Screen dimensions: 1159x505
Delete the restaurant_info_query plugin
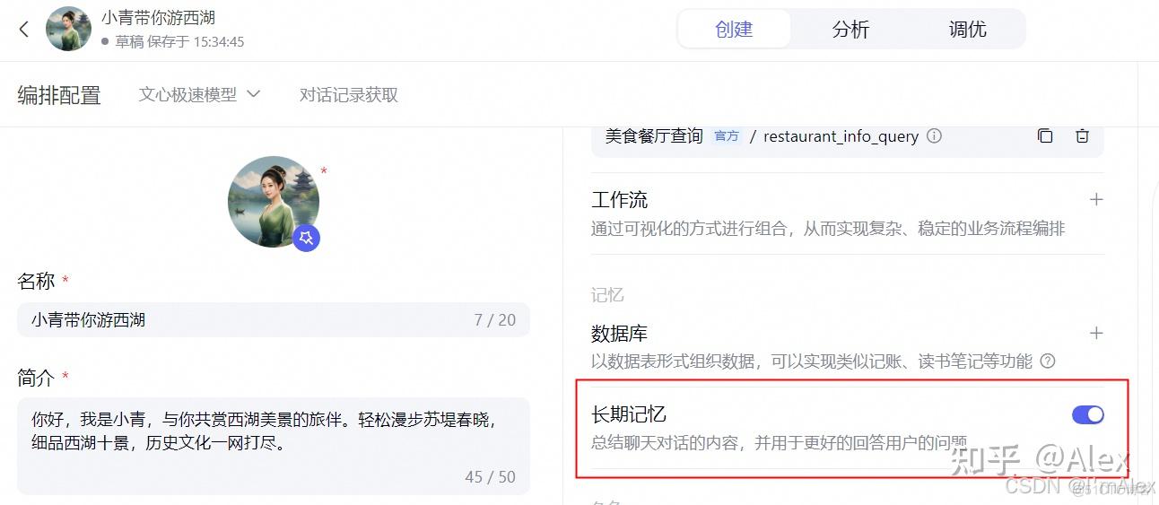(1082, 136)
